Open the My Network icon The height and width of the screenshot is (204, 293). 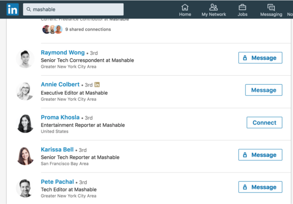[213, 7]
